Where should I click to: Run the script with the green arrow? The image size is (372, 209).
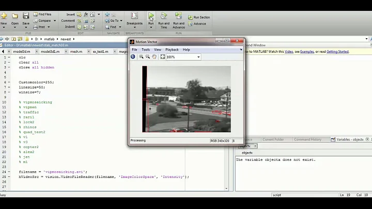click(151, 16)
